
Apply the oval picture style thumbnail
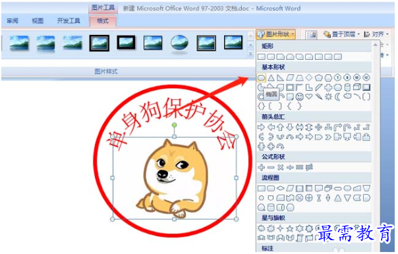click(x=179, y=43)
